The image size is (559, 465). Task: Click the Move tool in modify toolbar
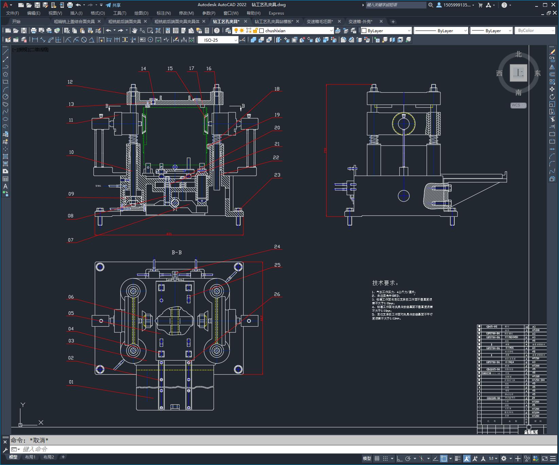552,89
